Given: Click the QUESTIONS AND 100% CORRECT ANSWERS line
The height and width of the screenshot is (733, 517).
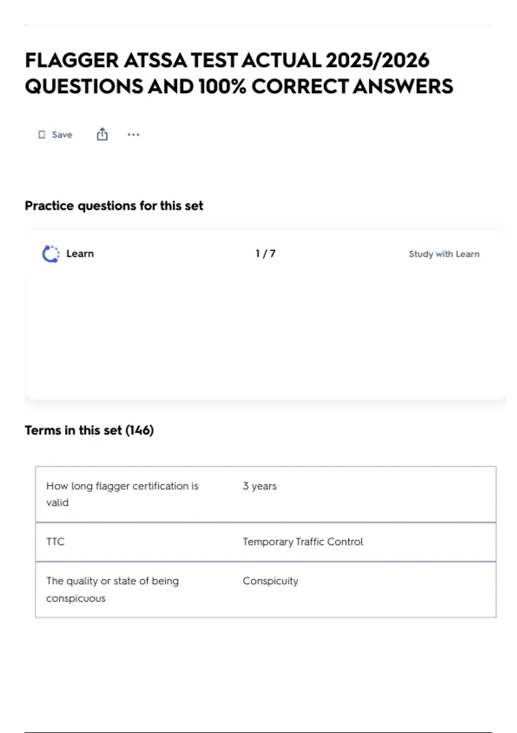Looking at the screenshot, I should (239, 86).
